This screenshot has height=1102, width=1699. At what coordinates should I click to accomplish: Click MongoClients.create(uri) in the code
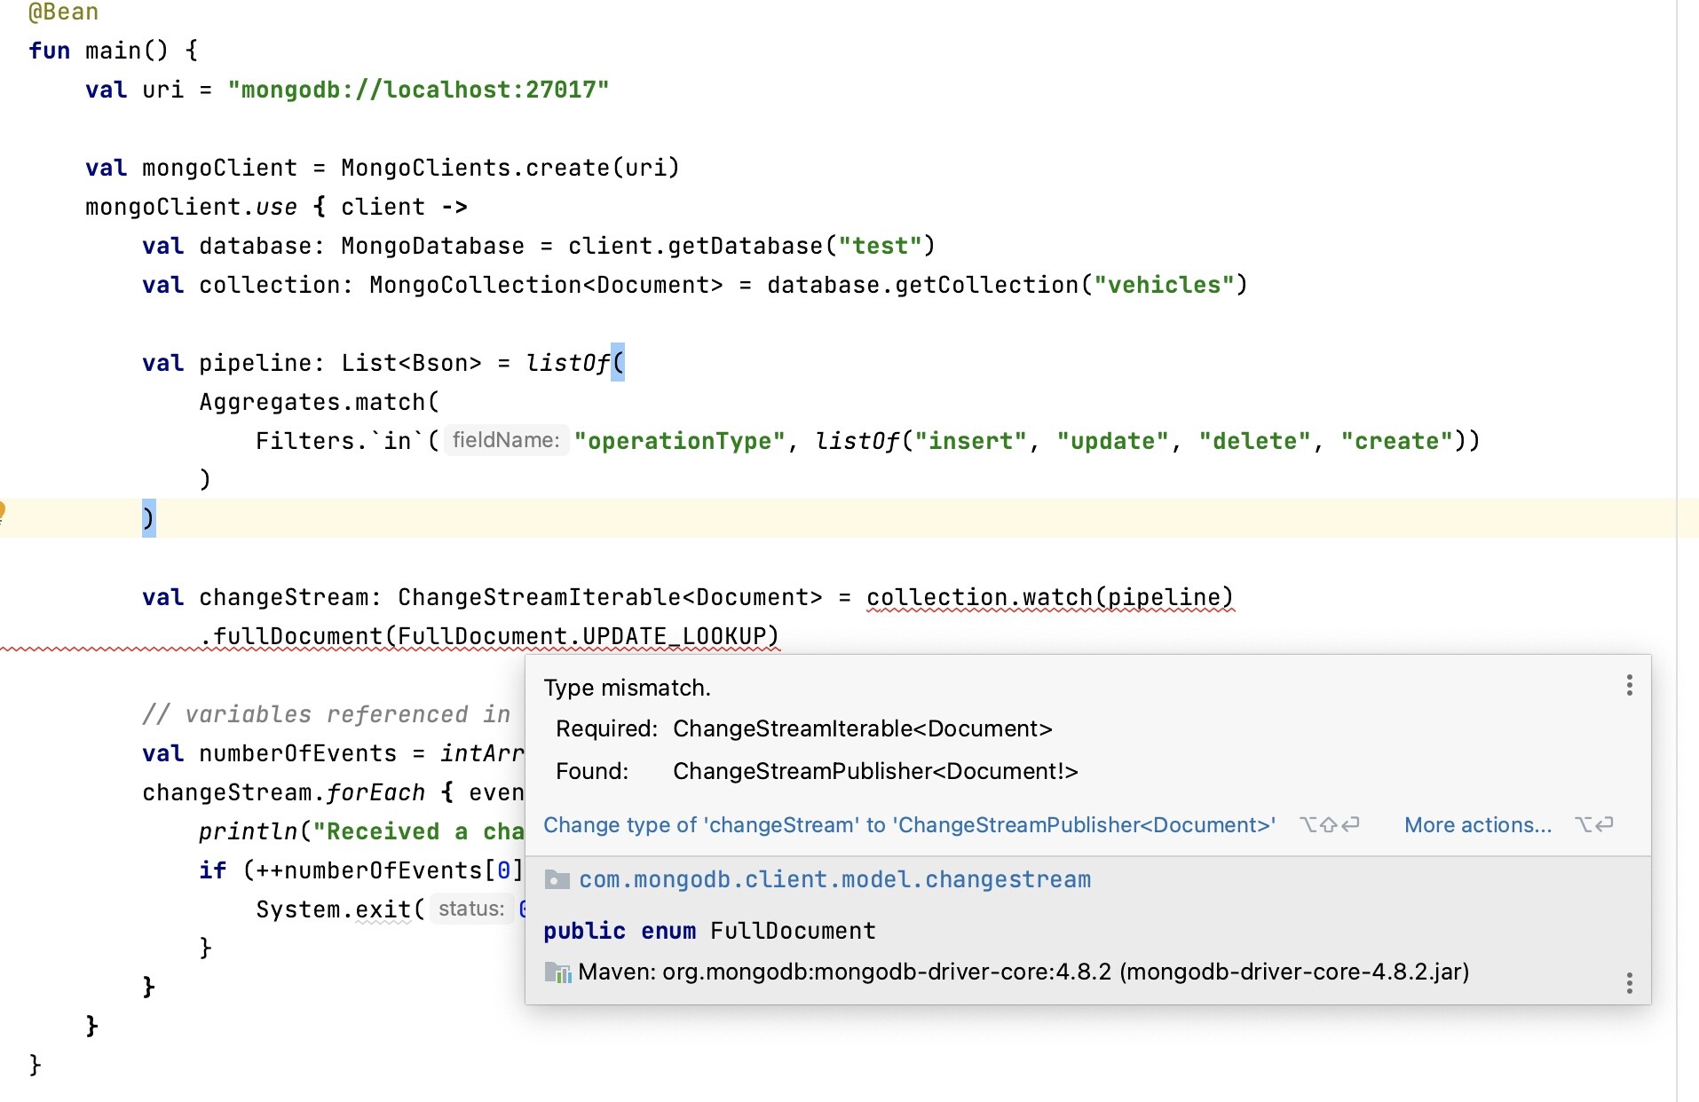coord(510,168)
